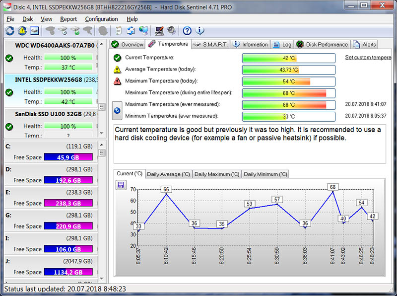Click the E: free space 238,3 GB bar

pyautogui.click(x=68, y=203)
